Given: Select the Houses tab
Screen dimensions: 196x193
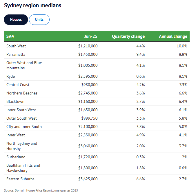Looking at the screenshot, I should coord(16,20).
